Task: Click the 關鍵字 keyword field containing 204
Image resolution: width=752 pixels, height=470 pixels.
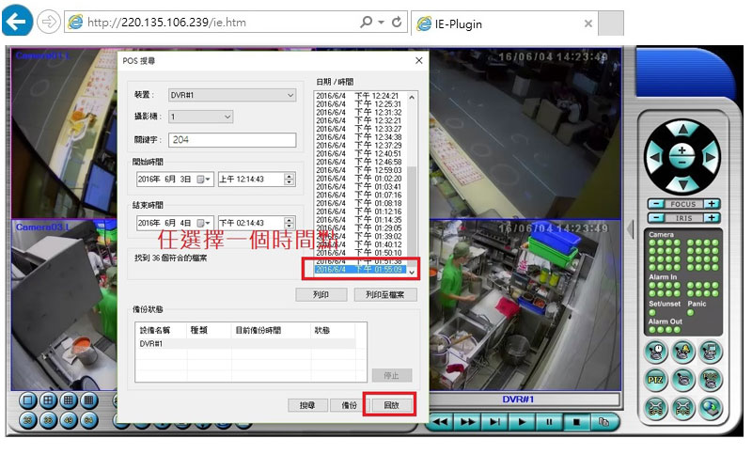Action: click(232, 140)
